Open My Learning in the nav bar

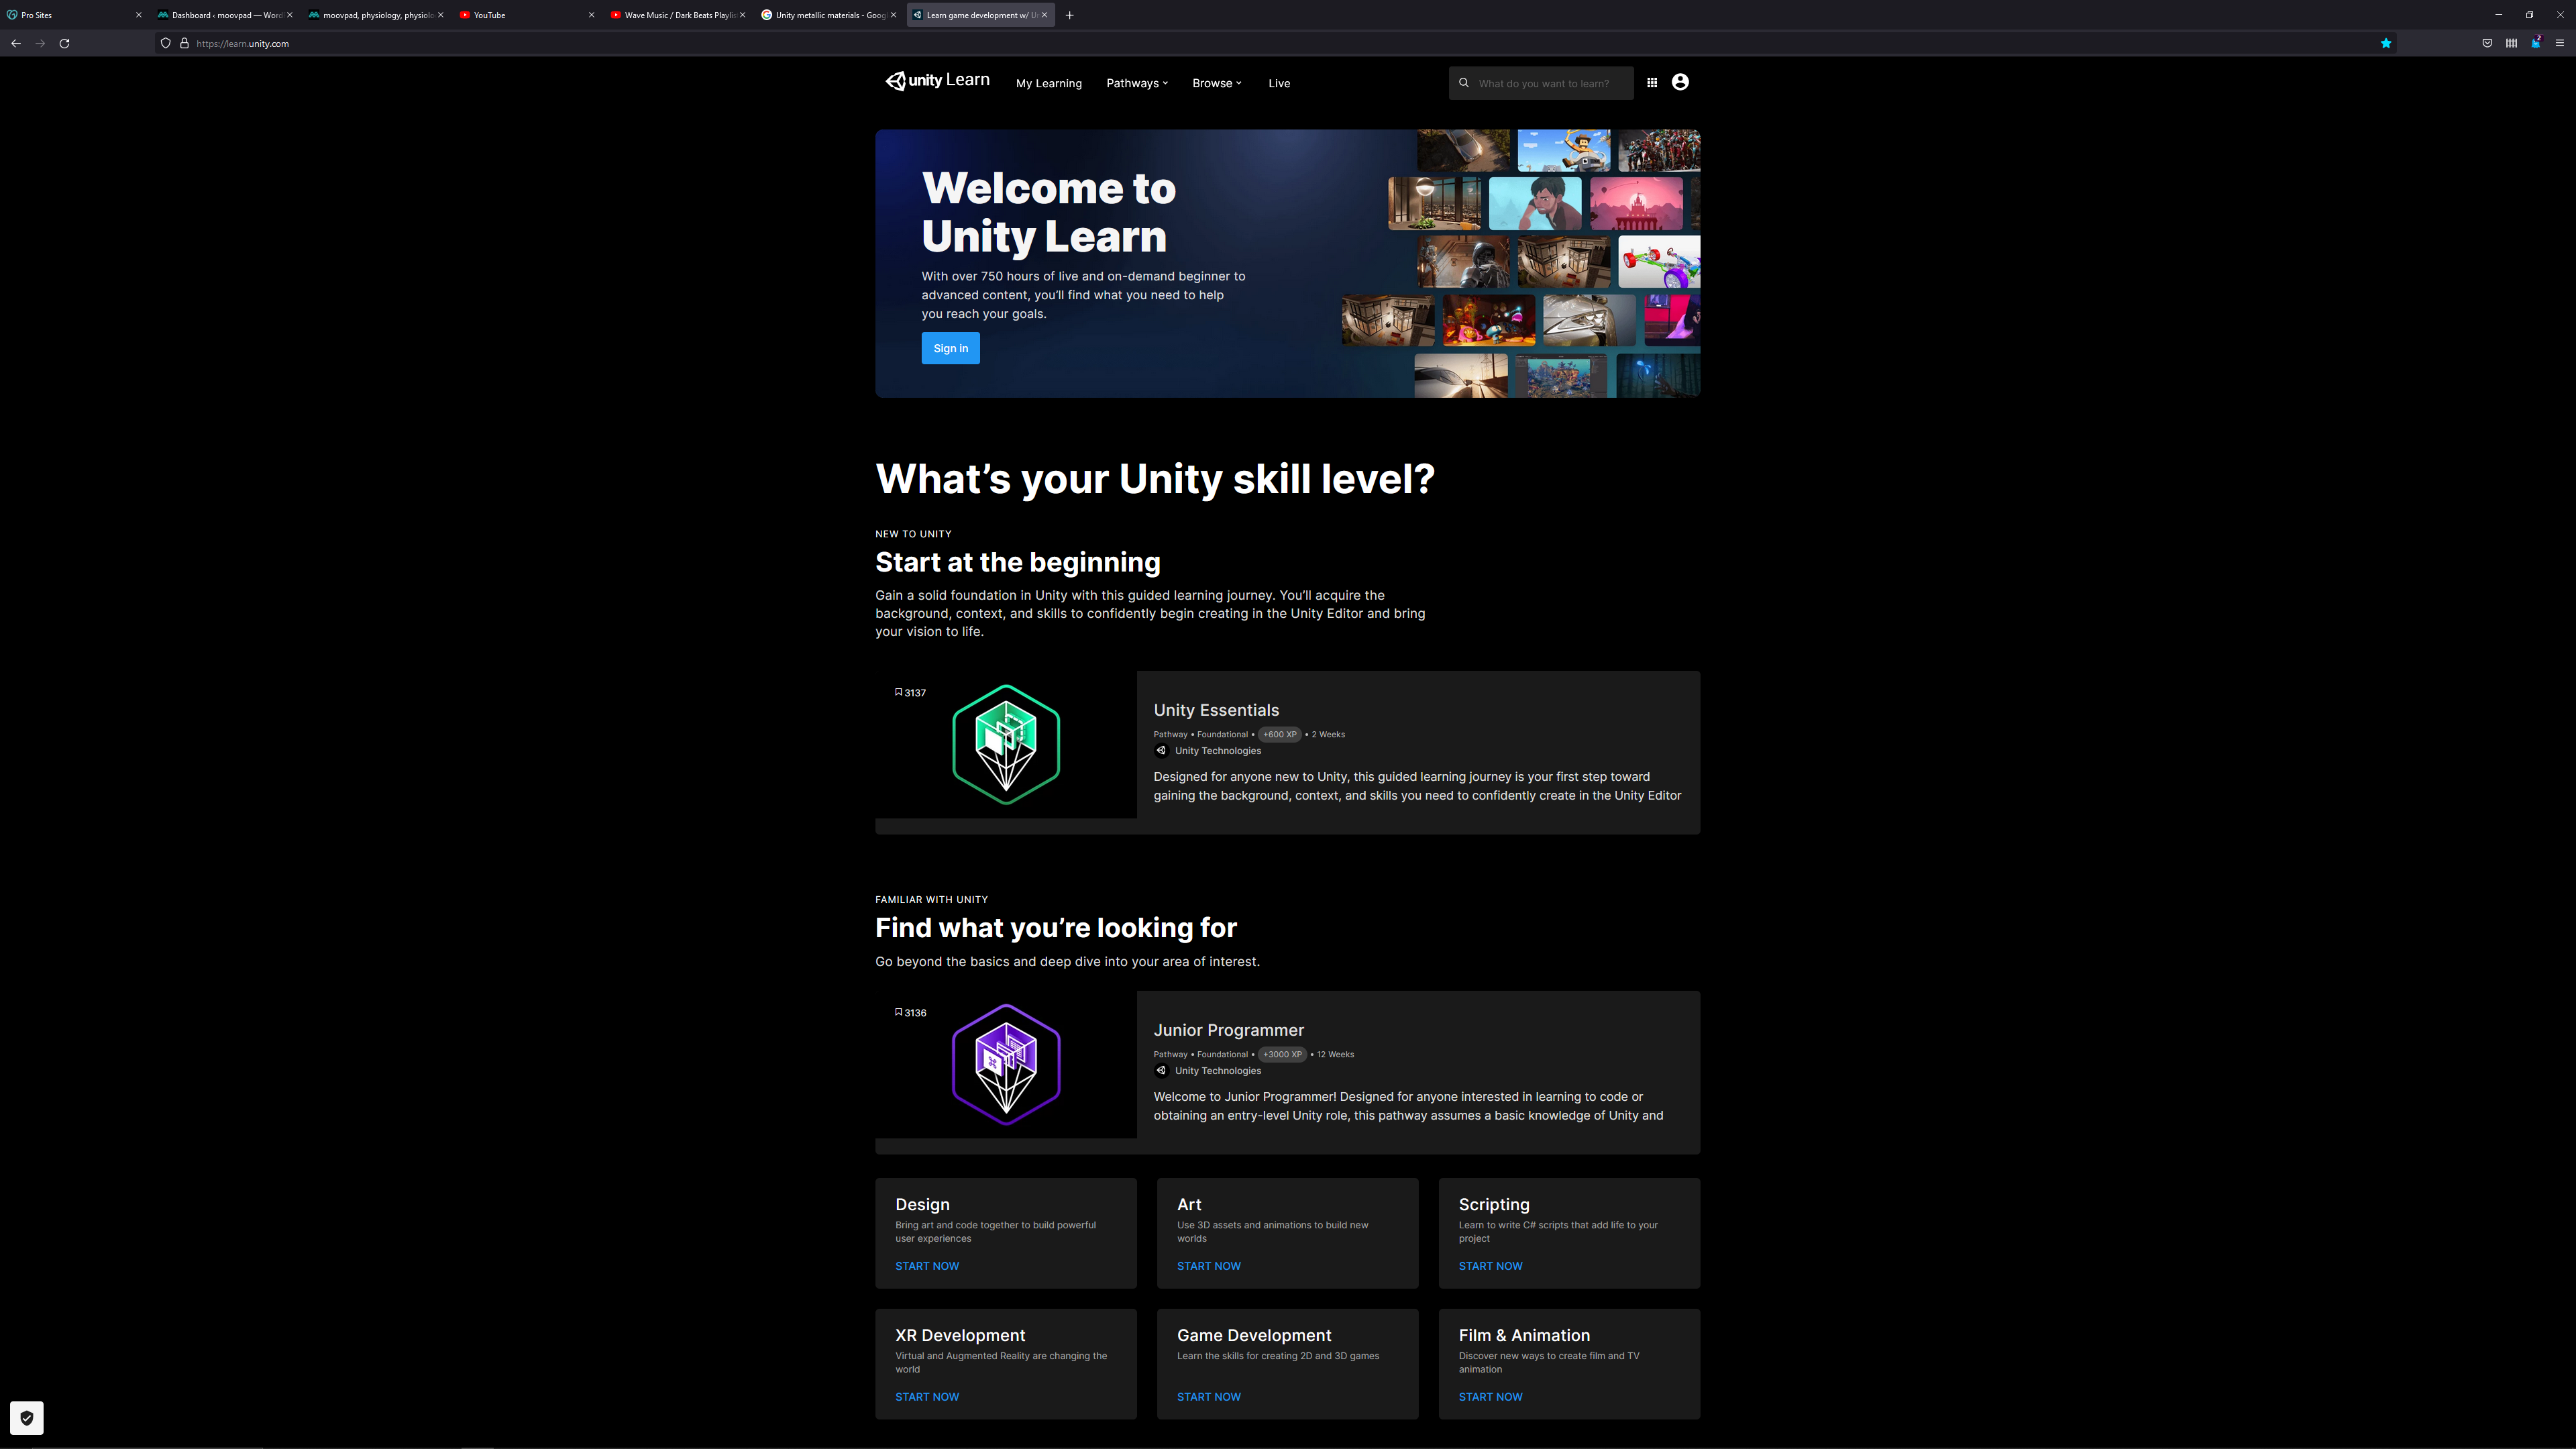click(x=1049, y=83)
